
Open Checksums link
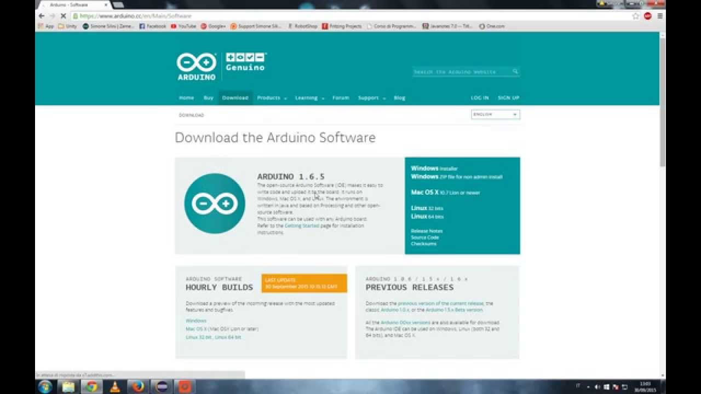[424, 244]
